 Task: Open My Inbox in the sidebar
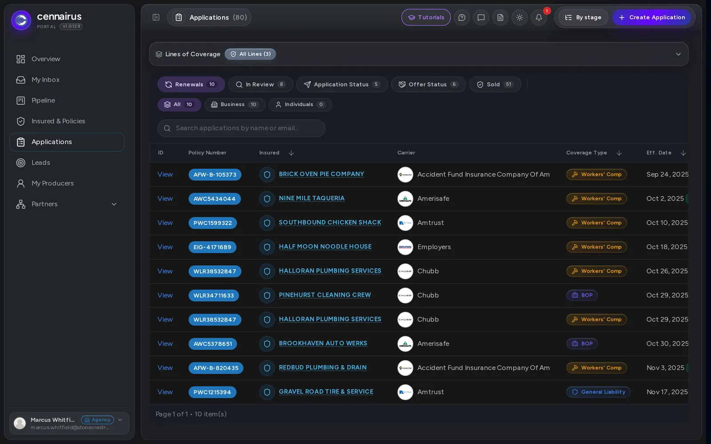67,80
